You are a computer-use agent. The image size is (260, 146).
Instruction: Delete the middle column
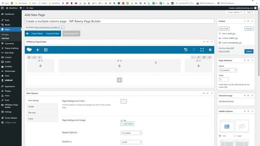coord(121,61)
